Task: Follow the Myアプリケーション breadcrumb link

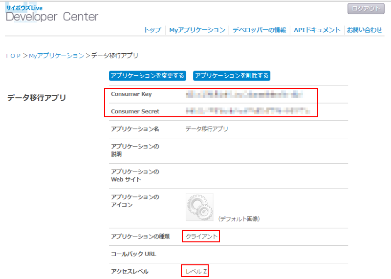Action: pos(57,56)
